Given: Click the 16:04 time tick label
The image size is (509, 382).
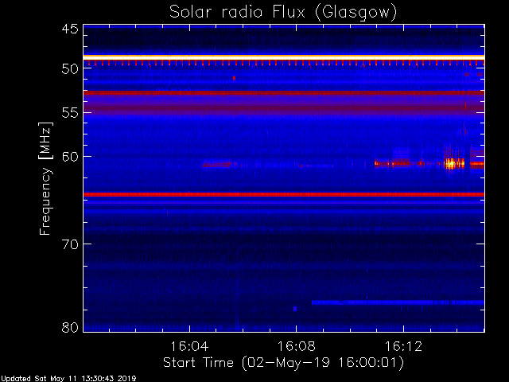Looking at the screenshot, I should pos(189,346).
